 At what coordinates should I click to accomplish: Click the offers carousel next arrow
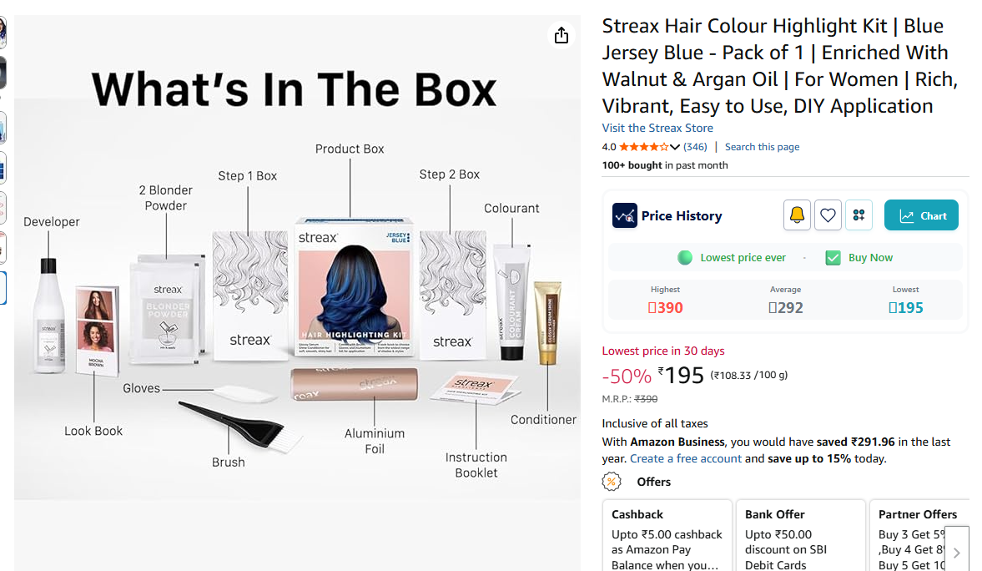pyautogui.click(x=956, y=552)
